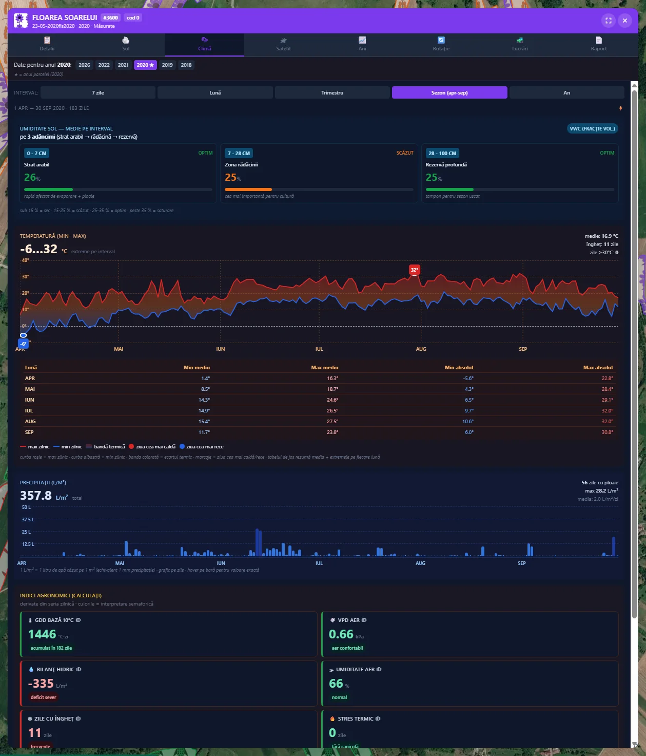Screen dimensions: 646x756
Task: Click the 'min zilnic' legend entry
Action: (x=68, y=447)
